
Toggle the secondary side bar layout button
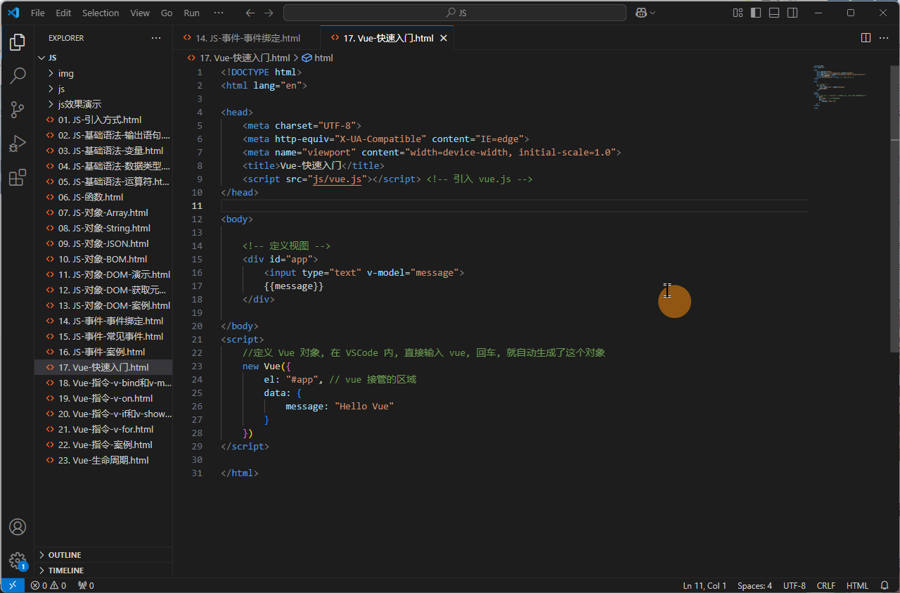tap(792, 13)
